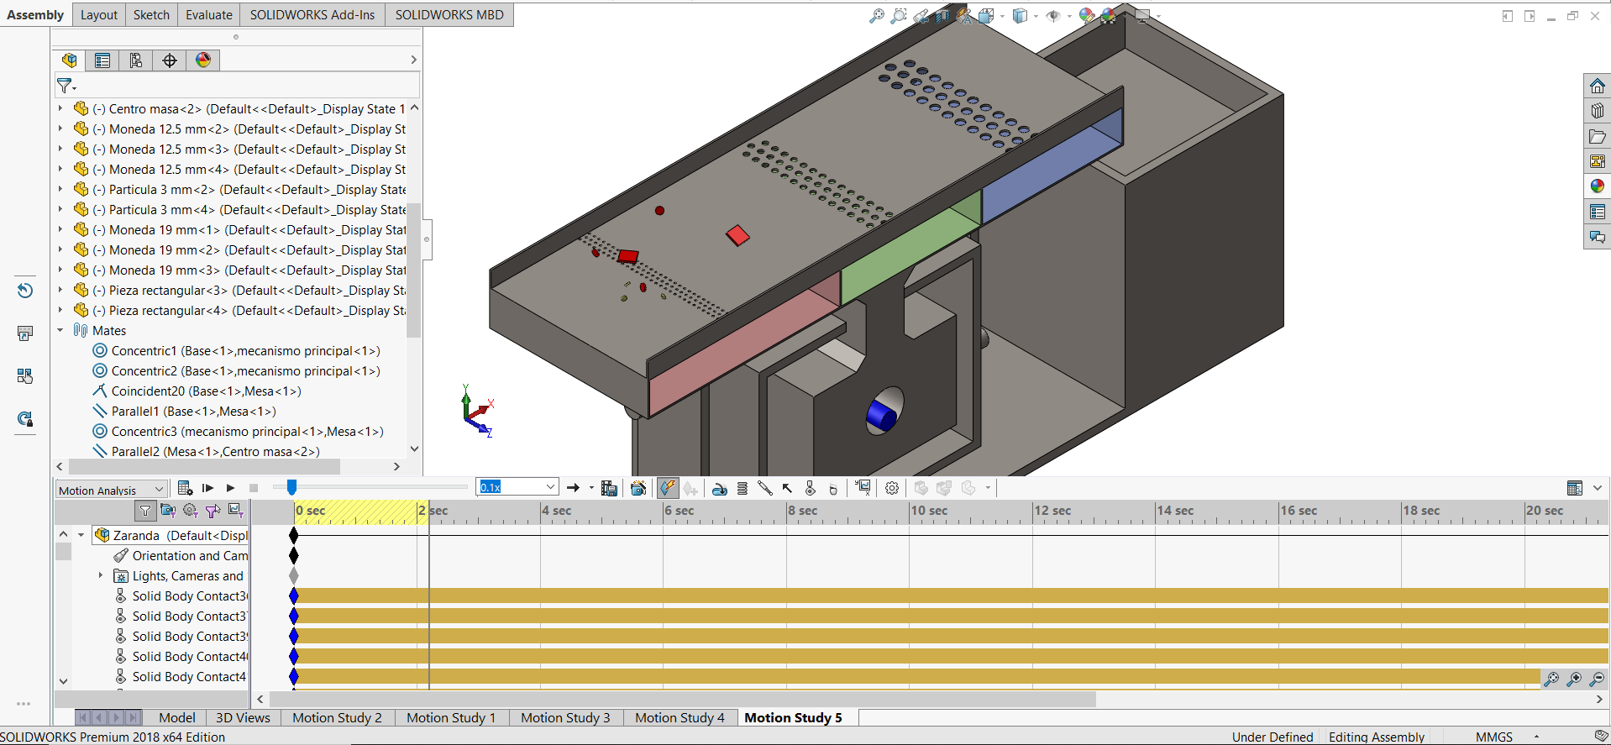Open Motion Study Properties gear icon

(x=892, y=488)
